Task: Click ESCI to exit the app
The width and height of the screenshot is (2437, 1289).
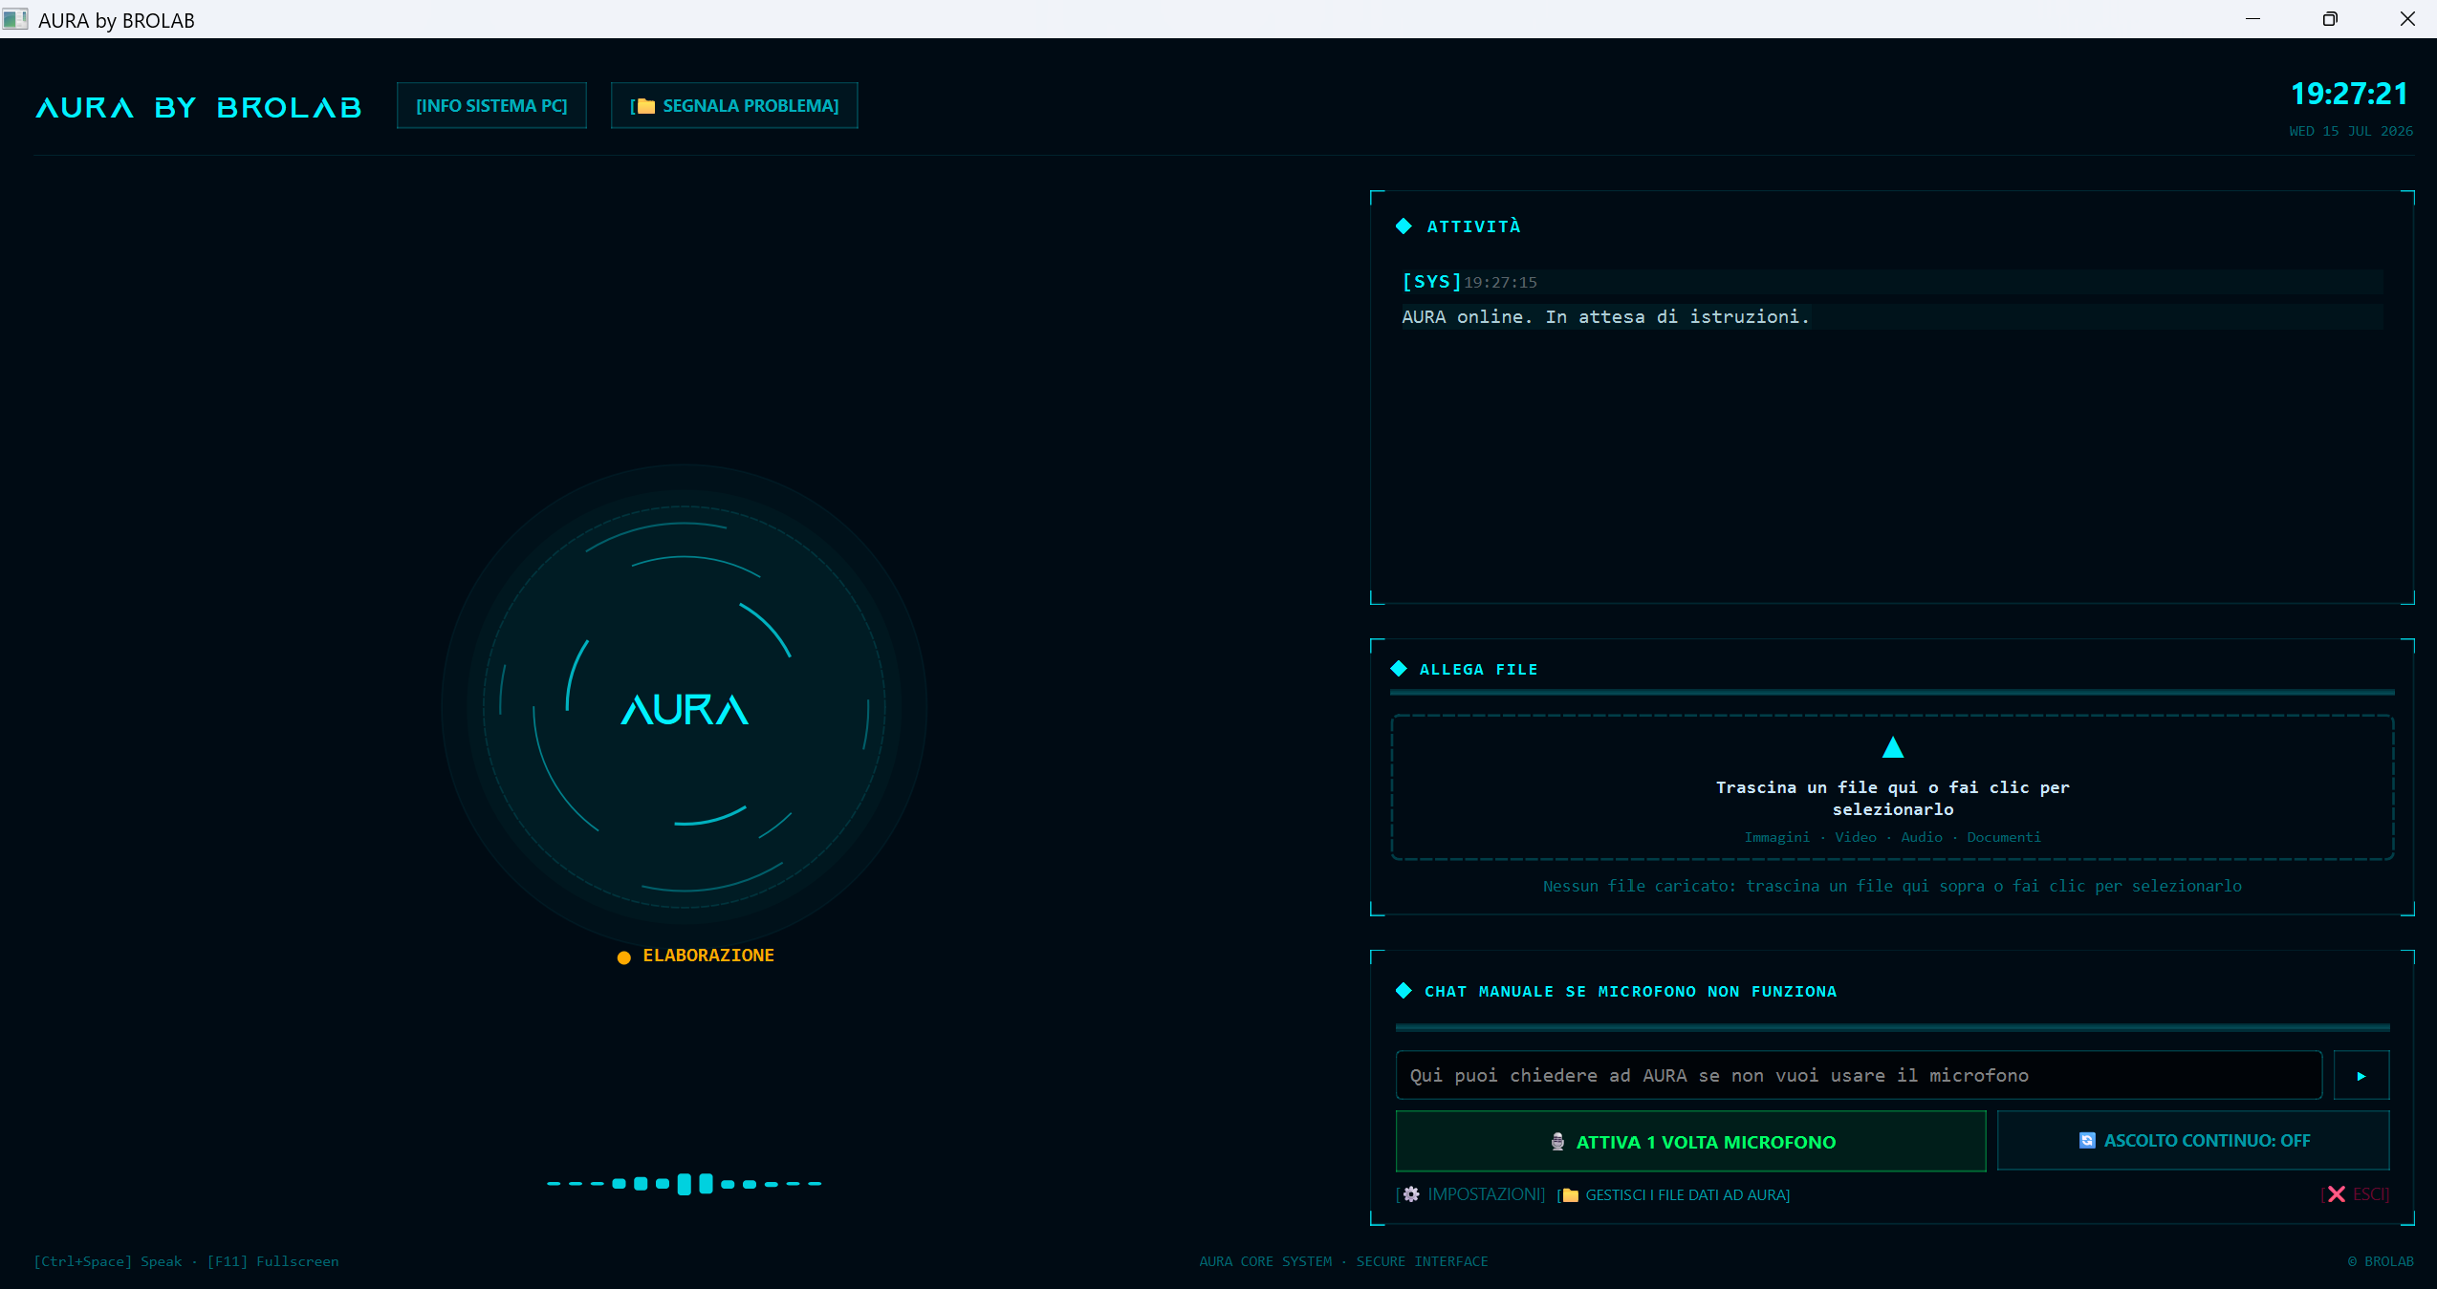Action: pyautogui.click(x=2356, y=1194)
